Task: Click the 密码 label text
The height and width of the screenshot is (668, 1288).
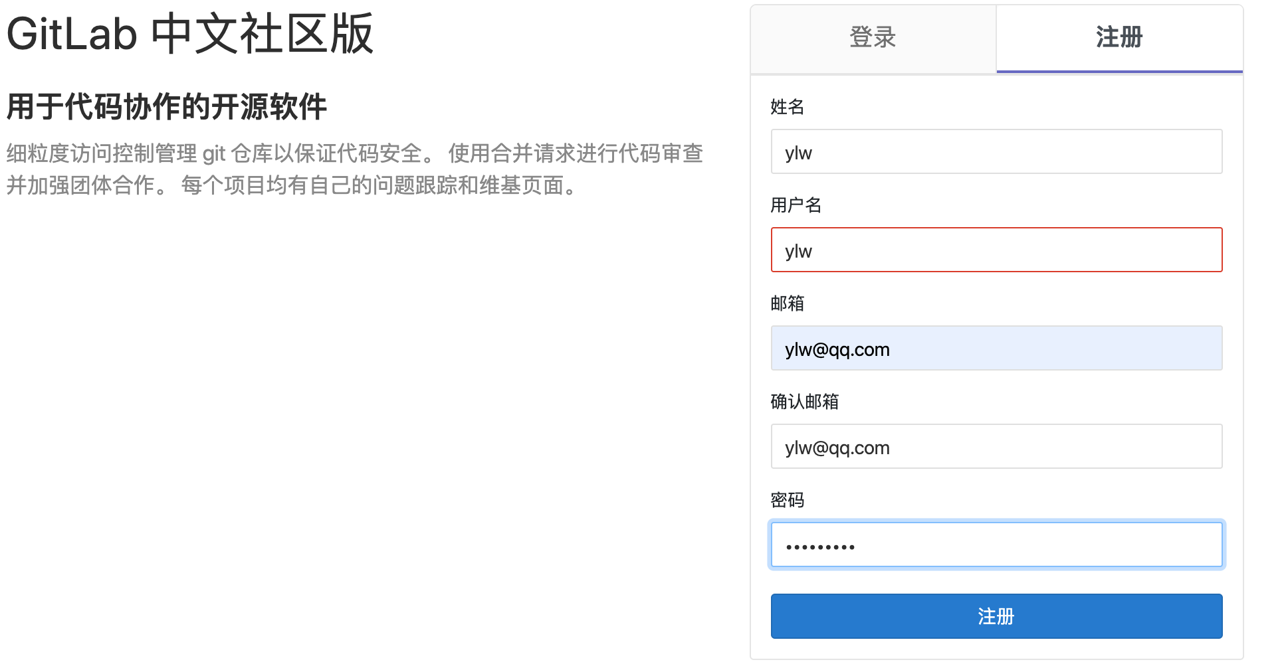Action: [x=788, y=500]
